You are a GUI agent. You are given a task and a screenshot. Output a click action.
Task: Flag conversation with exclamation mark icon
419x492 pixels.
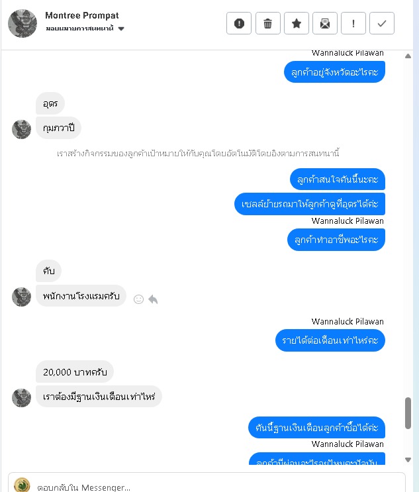pos(353,23)
